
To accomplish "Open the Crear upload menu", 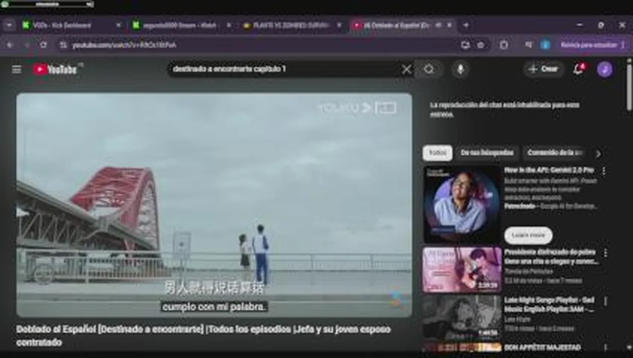I will (x=543, y=69).
